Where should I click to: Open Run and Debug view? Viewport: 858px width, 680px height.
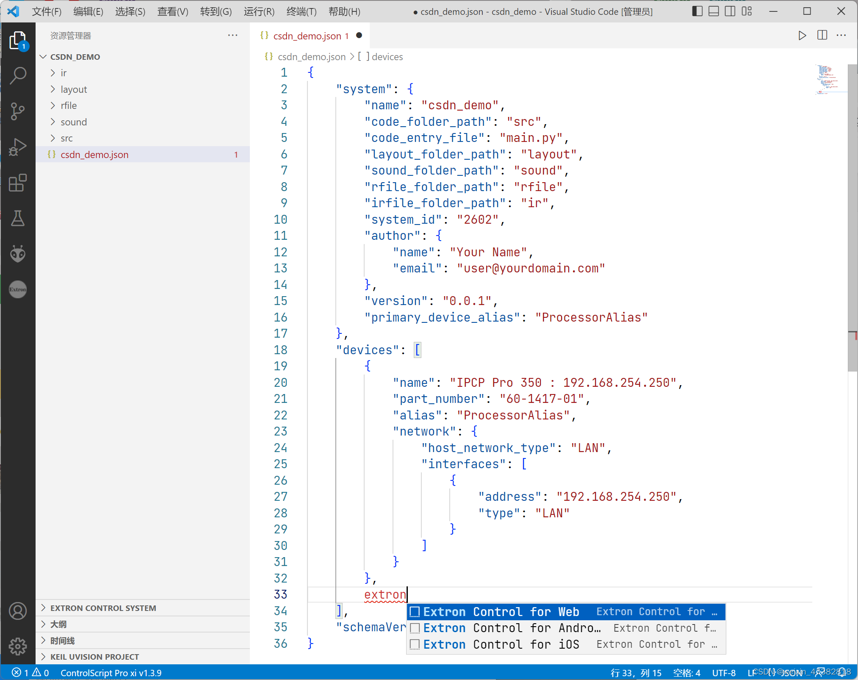18,147
